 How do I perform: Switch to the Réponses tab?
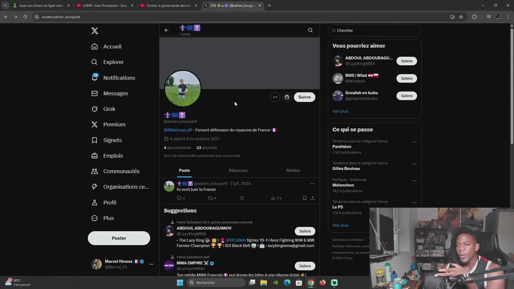(238, 170)
